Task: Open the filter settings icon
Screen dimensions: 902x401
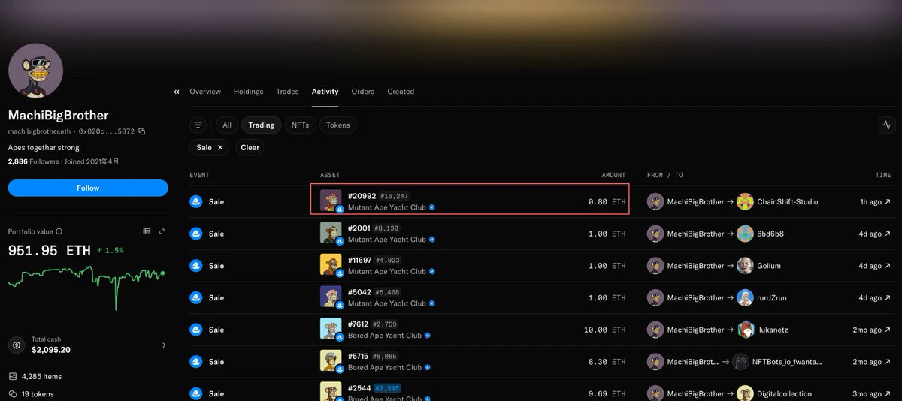Action: [x=198, y=125]
